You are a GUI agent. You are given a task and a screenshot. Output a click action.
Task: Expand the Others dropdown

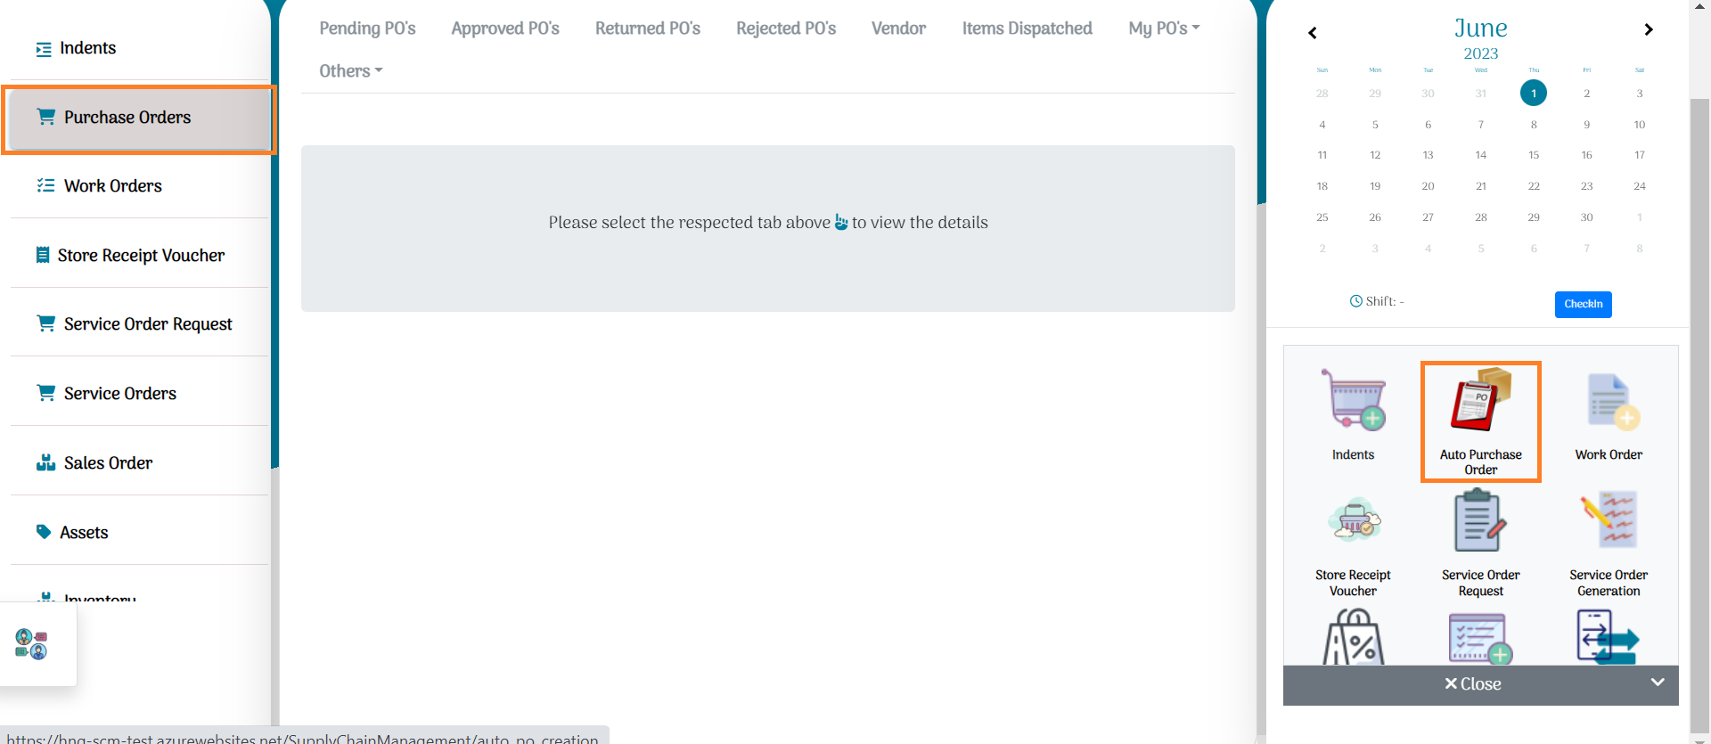pos(351,71)
